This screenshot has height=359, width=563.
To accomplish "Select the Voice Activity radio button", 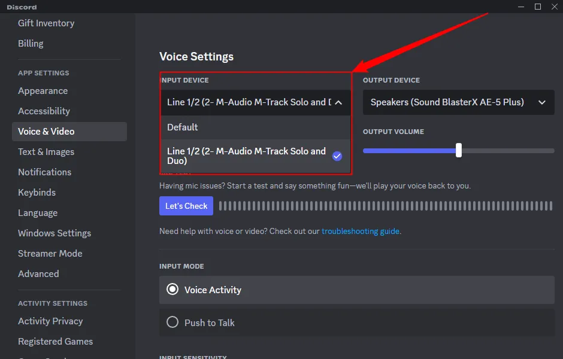I will (x=172, y=290).
